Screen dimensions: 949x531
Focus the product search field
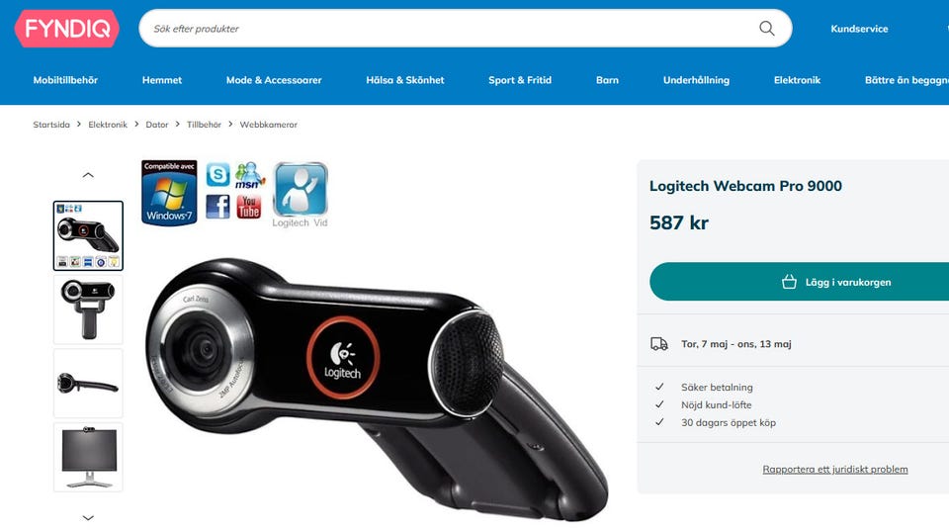pos(448,29)
